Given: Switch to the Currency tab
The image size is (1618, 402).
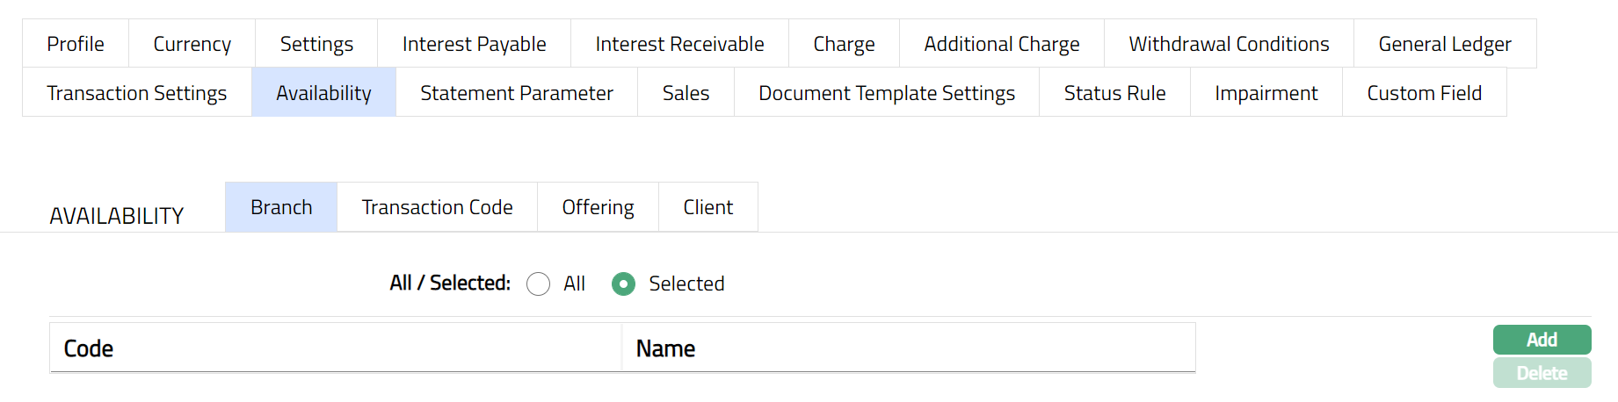Looking at the screenshot, I should coord(192,44).
